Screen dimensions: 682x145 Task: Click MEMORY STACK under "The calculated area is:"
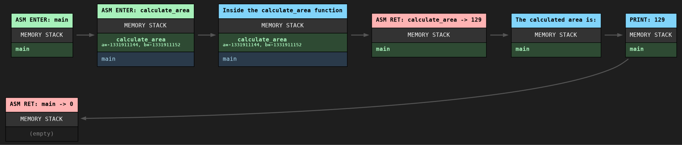tap(556, 35)
